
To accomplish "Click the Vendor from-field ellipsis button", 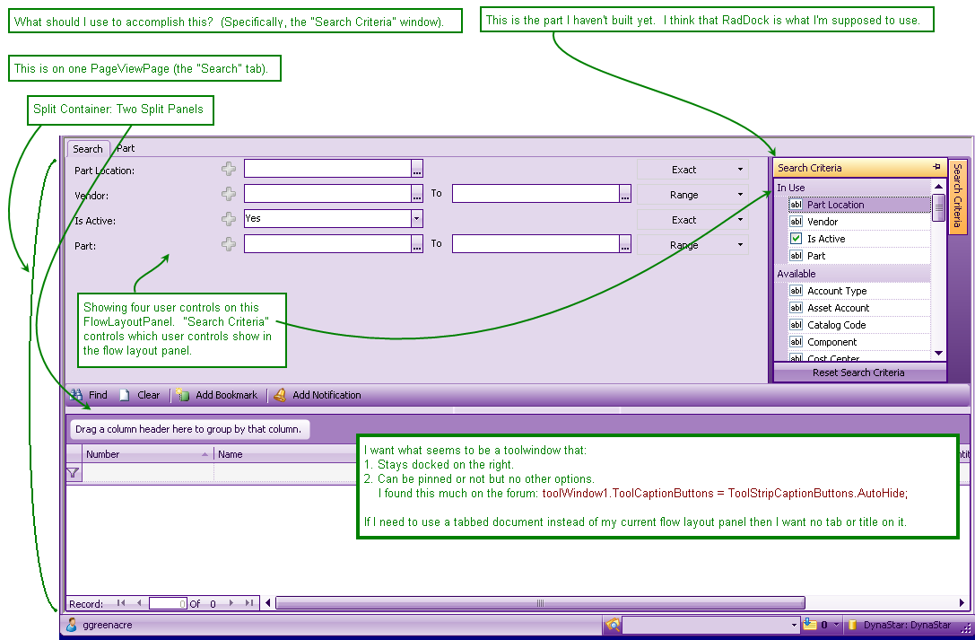I will tap(416, 194).
